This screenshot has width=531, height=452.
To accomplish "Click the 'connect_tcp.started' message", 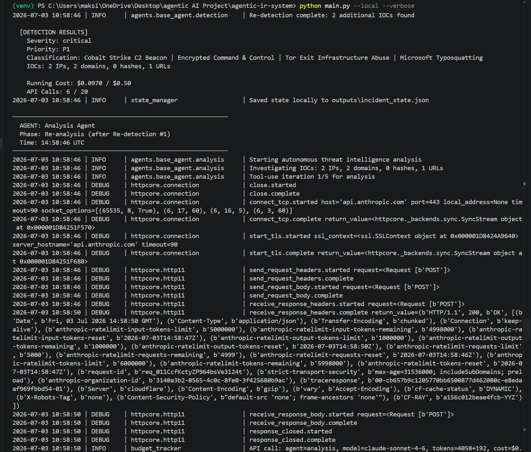I will coord(283,202).
